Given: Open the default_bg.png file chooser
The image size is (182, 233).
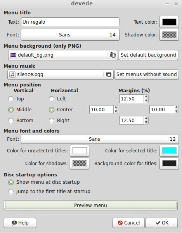Looking at the screenshot, I should 63,55.
